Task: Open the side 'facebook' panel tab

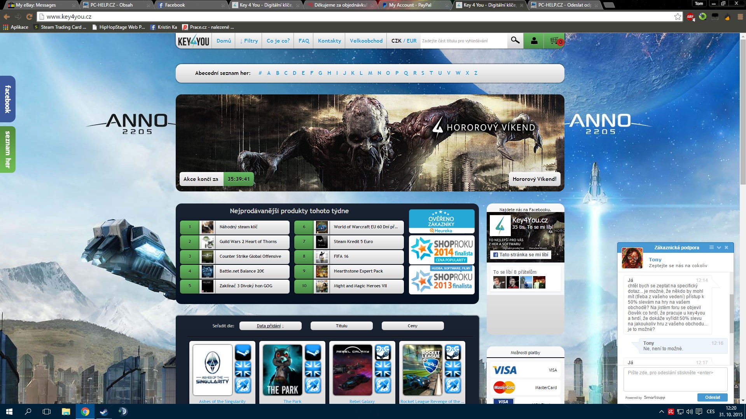Action: pyautogui.click(x=7, y=99)
